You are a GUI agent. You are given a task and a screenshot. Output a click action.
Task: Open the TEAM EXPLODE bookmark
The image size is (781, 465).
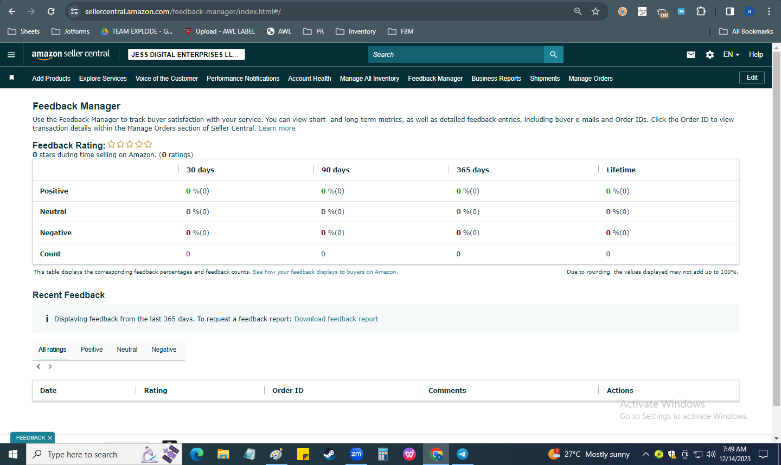point(137,31)
